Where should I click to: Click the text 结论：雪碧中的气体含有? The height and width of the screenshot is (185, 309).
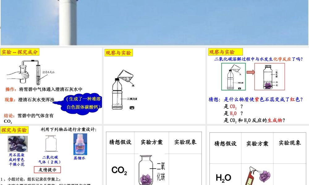coord(29,116)
